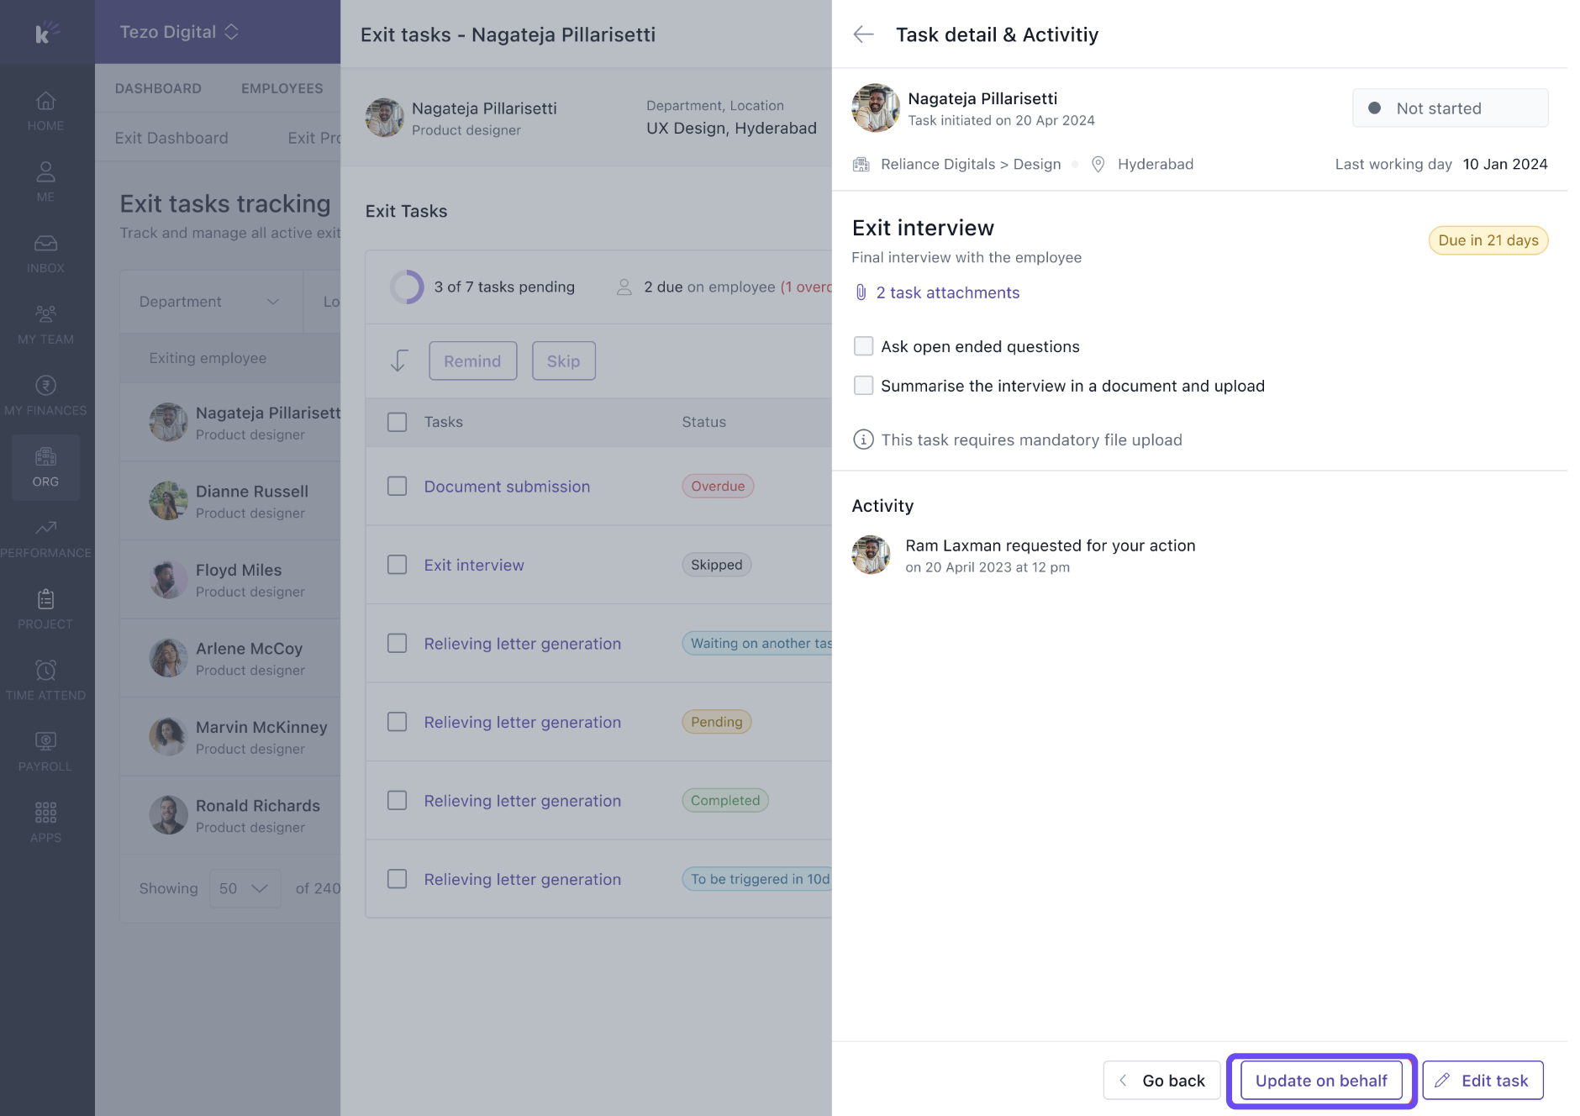The image size is (1580, 1116).
Task: Open the Exit Dashboard tab
Action: (171, 138)
